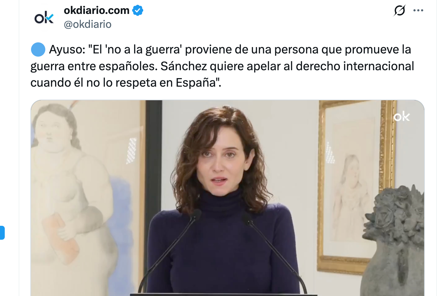446x296 pixels.
Task: Click the white OK watermark in video
Action: [402, 117]
